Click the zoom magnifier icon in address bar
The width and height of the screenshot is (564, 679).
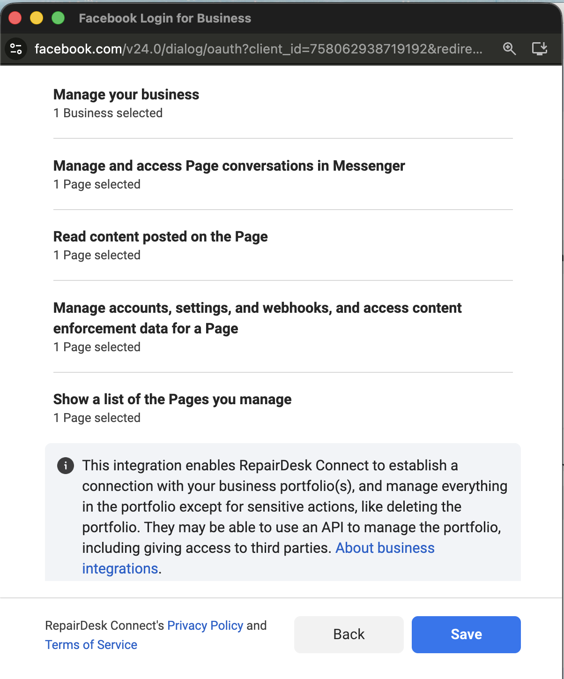coord(509,49)
